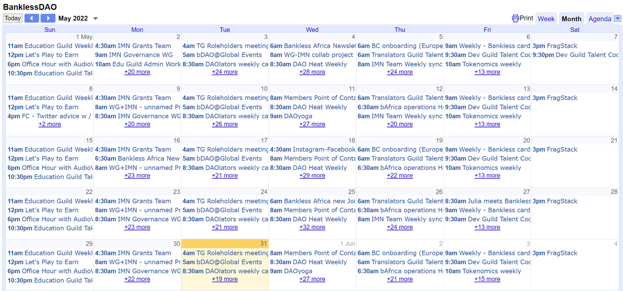Go to the previous month with the left arrow
The height and width of the screenshot is (291, 623).
pos(32,18)
